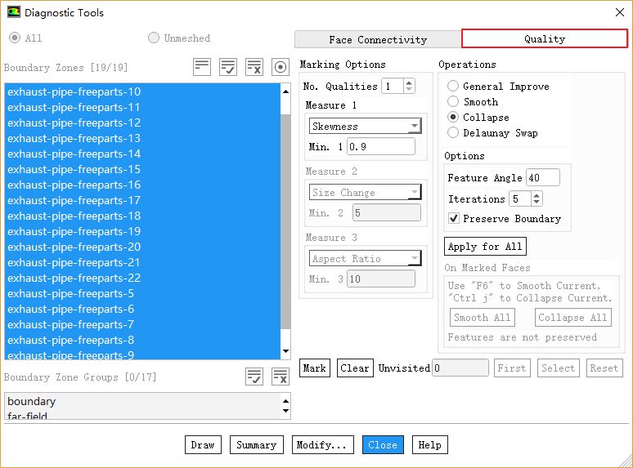Click the Summary button
This screenshot has height=468, width=633.
pos(256,444)
